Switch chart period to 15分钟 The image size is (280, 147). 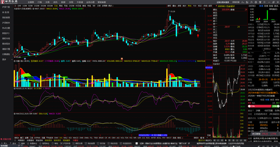(x=36, y=6)
